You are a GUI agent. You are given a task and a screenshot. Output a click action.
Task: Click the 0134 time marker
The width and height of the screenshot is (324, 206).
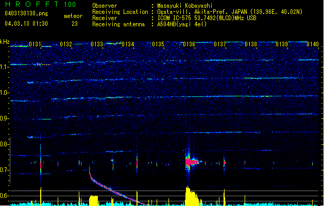pos(128,44)
